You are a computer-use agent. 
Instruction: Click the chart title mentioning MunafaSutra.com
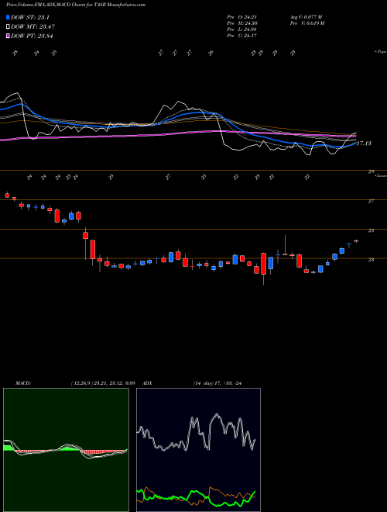(x=76, y=5)
